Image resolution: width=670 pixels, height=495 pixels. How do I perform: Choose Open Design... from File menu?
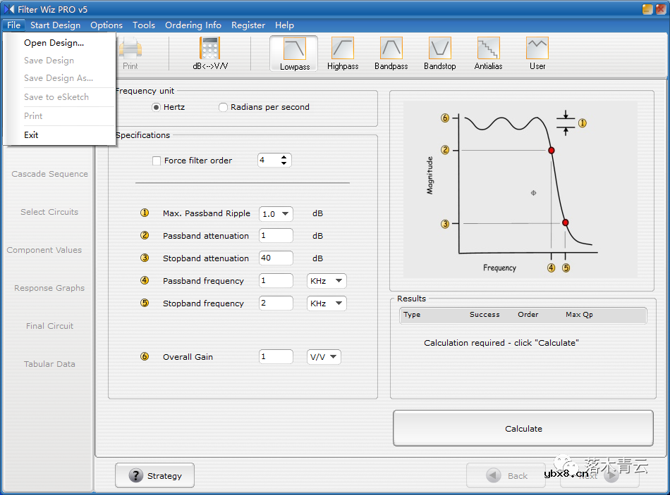point(54,43)
